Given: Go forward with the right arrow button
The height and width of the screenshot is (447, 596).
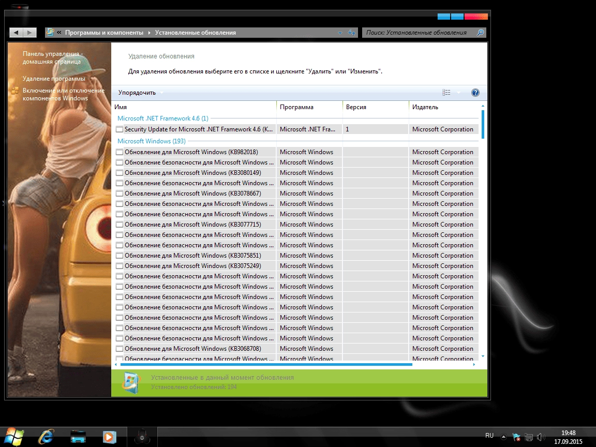Looking at the screenshot, I should click(x=29, y=33).
